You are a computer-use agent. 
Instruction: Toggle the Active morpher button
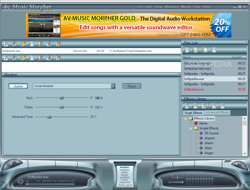click(x=18, y=86)
